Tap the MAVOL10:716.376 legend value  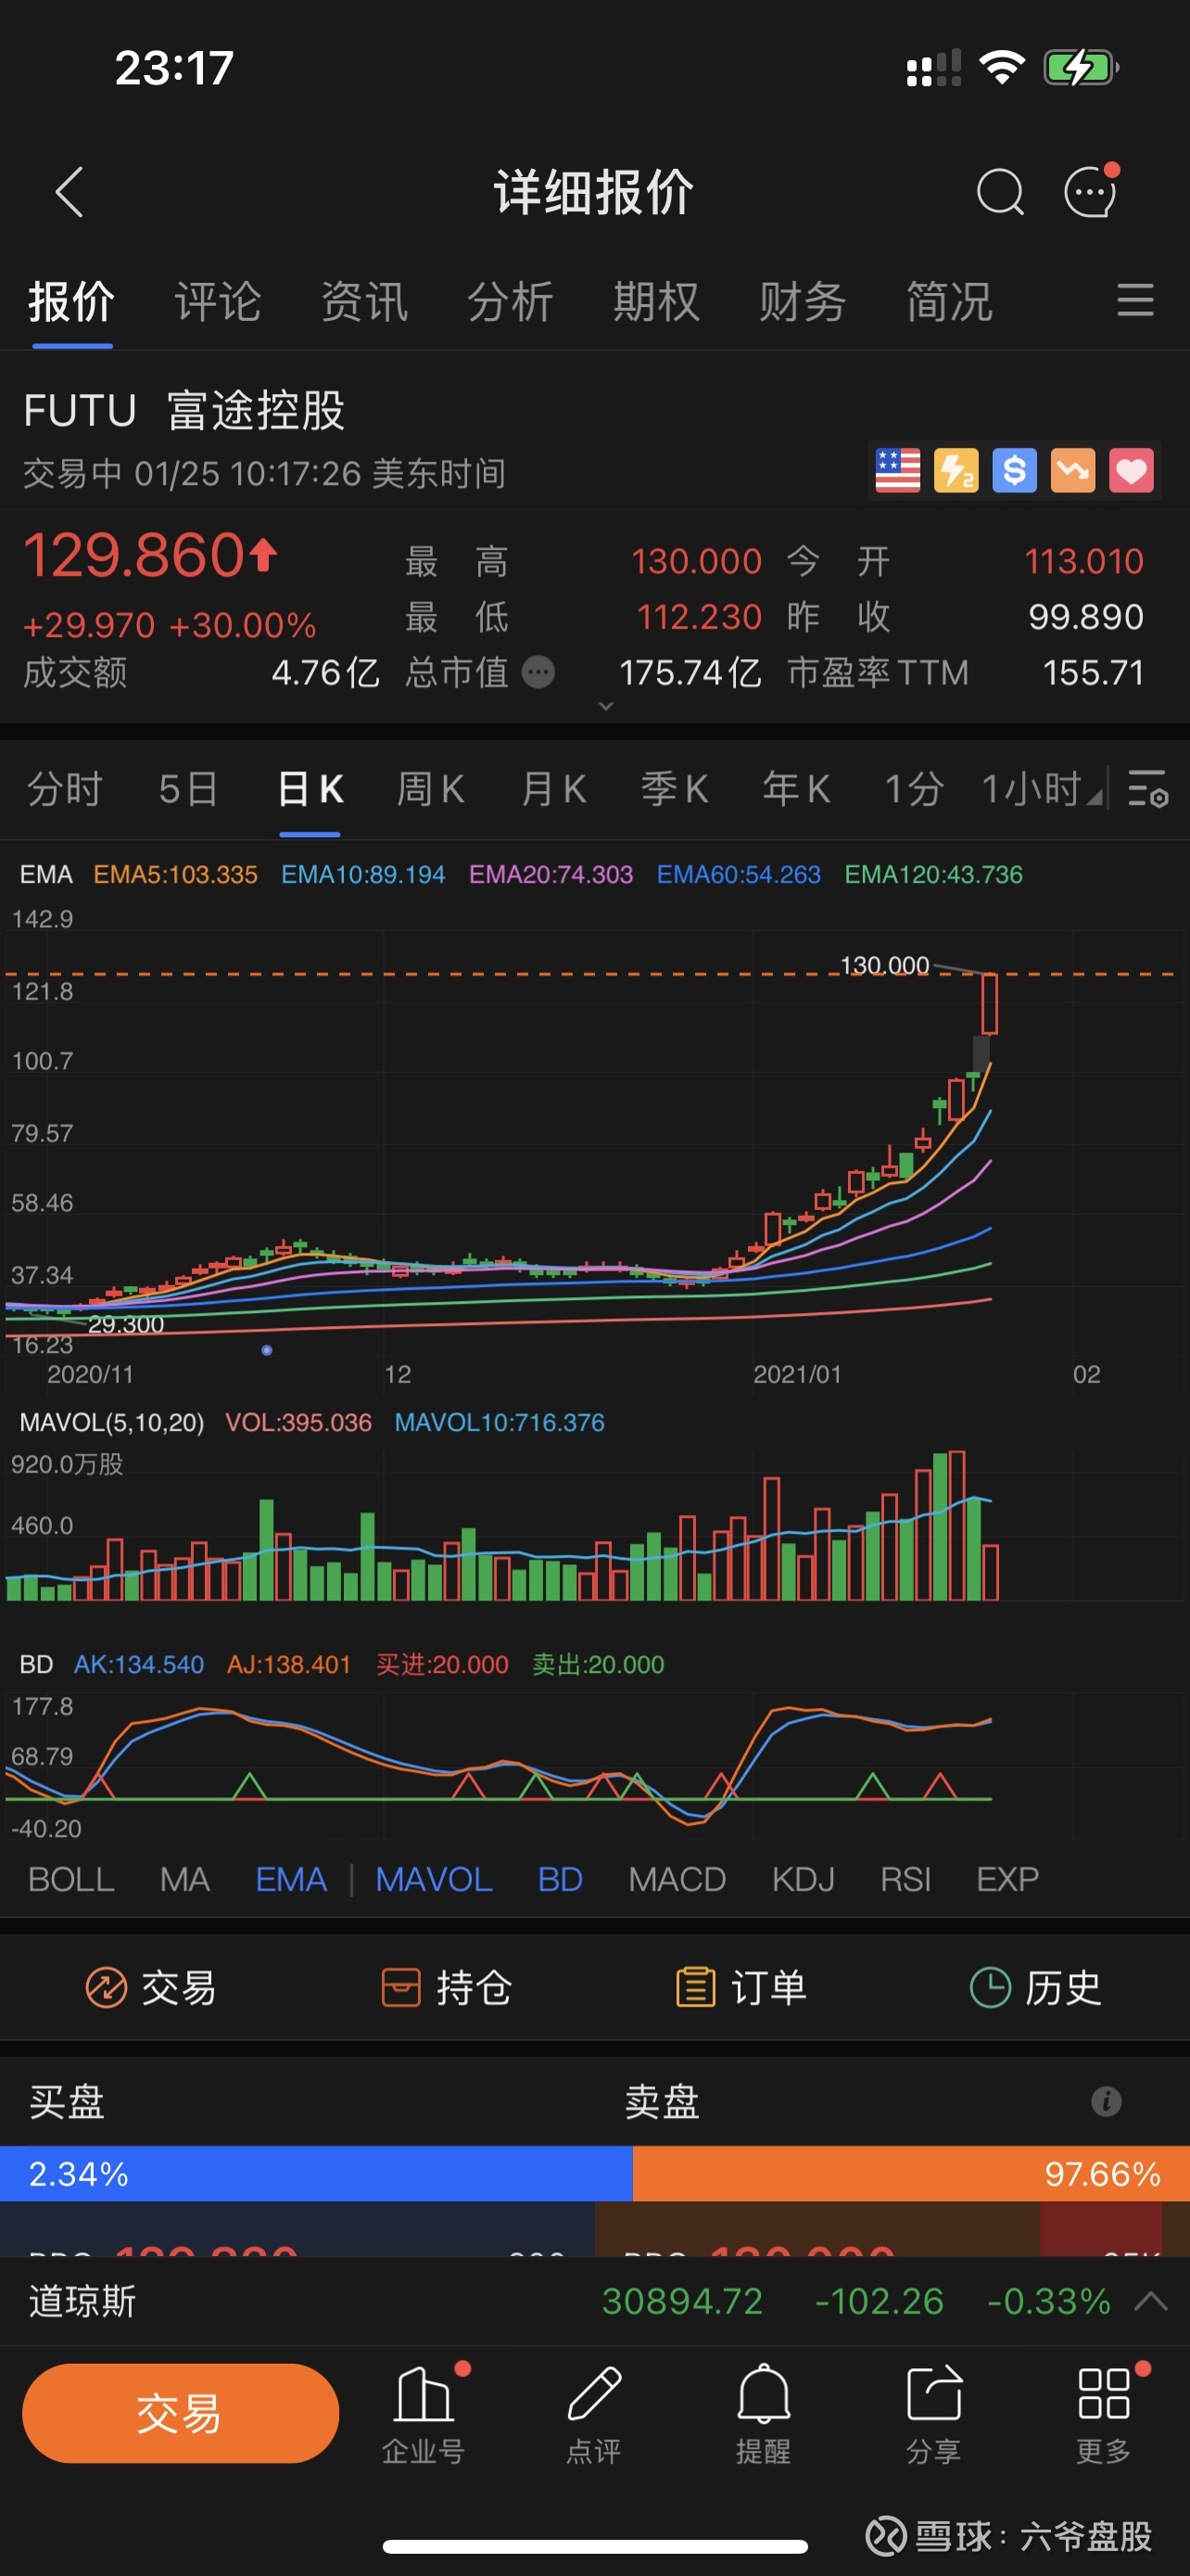500,1422
